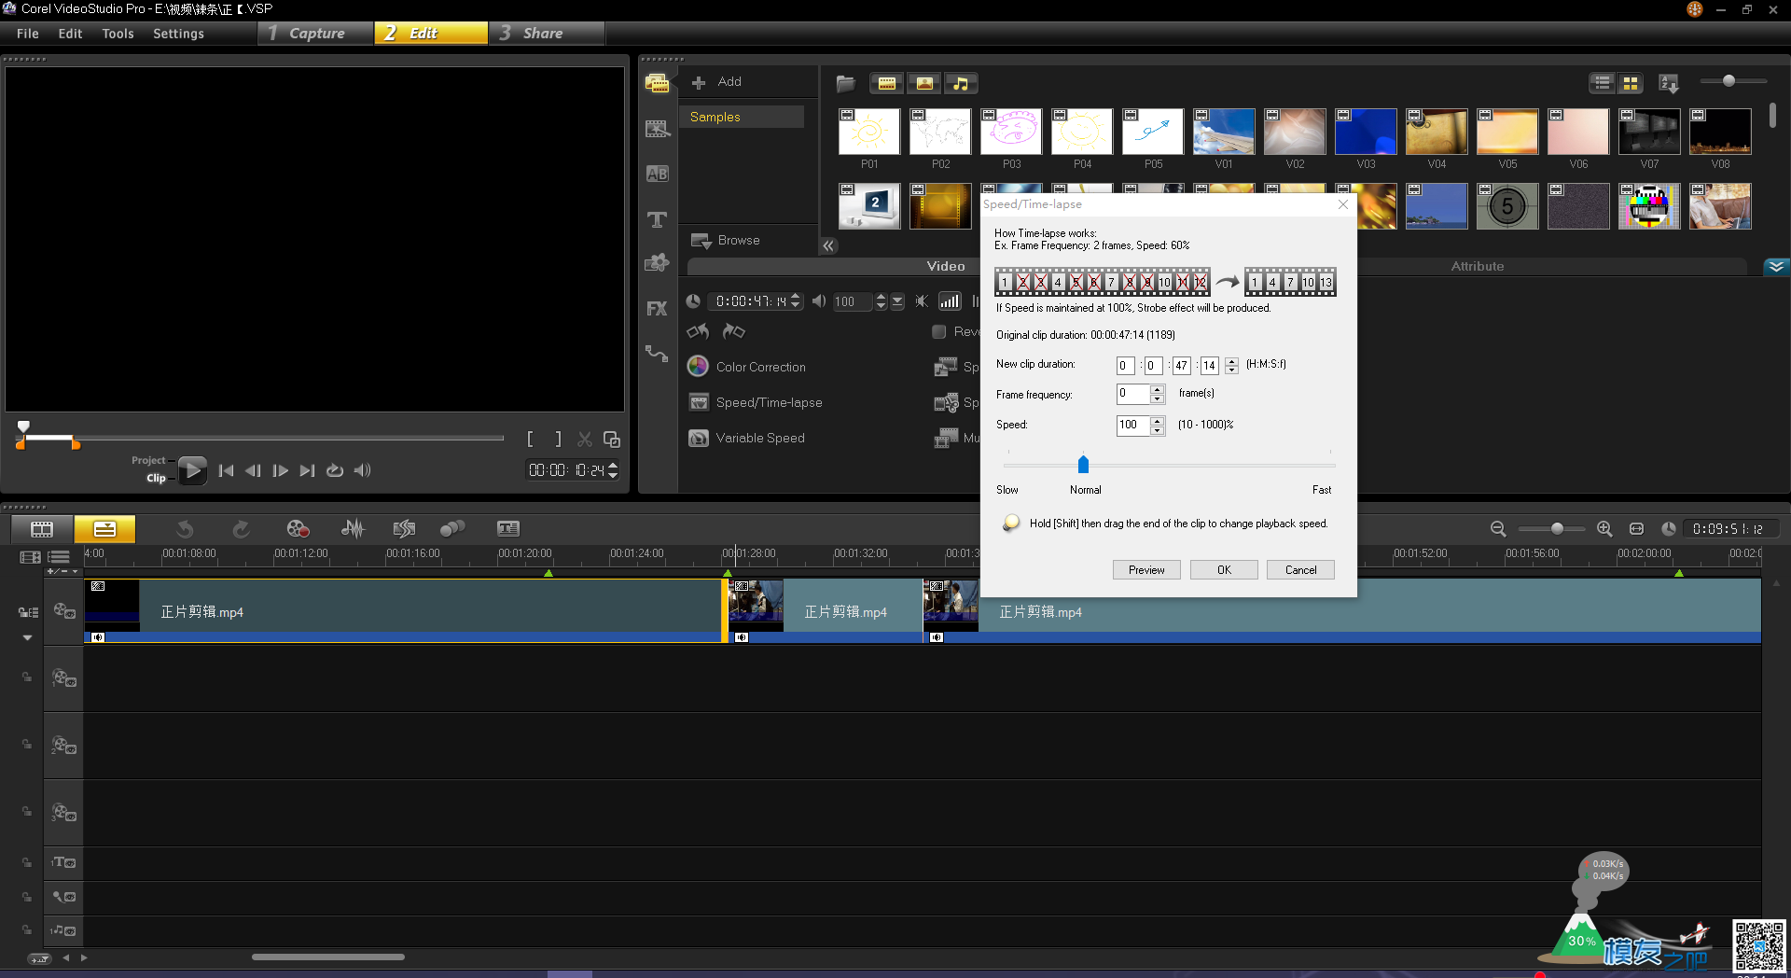The width and height of the screenshot is (1791, 978).
Task: Open the motion tracking tool
Action: pyautogui.click(x=452, y=529)
